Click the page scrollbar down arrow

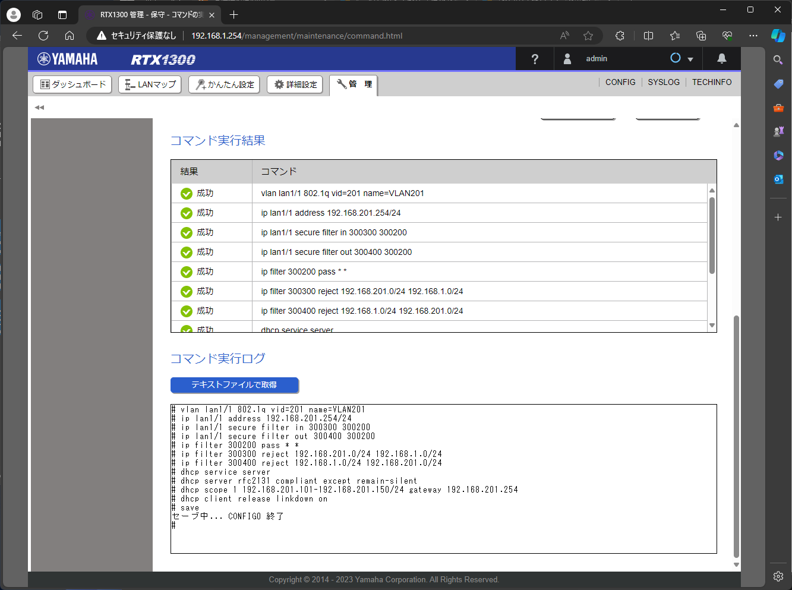click(x=736, y=565)
